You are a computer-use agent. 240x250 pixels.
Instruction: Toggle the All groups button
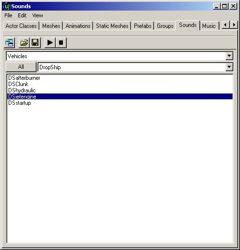pos(21,67)
